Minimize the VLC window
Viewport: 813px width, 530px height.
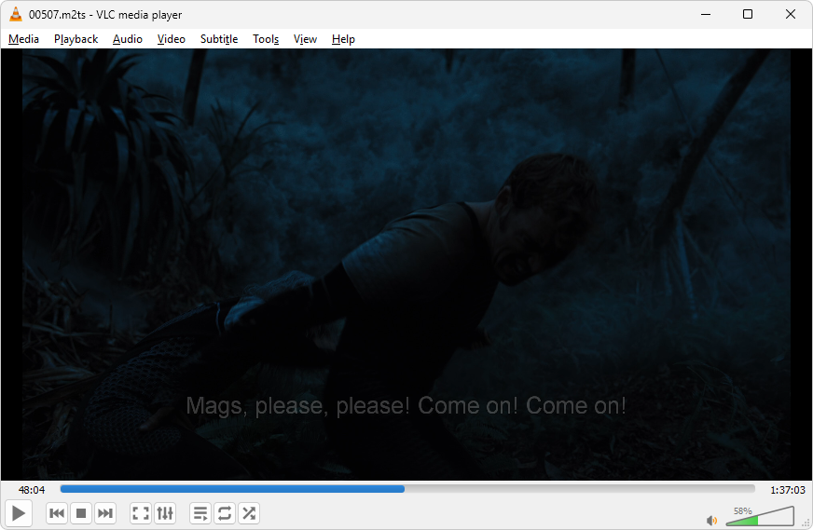pyautogui.click(x=706, y=15)
